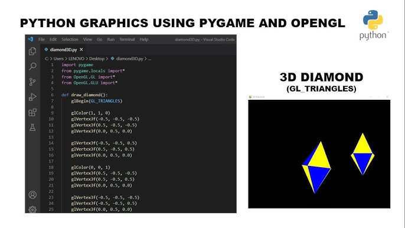Click the large diamond in 3D Diamond window
Viewport: 405px width, 228px height.
(x=316, y=167)
